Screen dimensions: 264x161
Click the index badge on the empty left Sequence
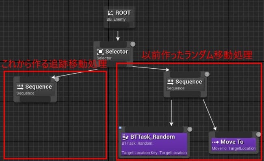[x=57, y=79]
